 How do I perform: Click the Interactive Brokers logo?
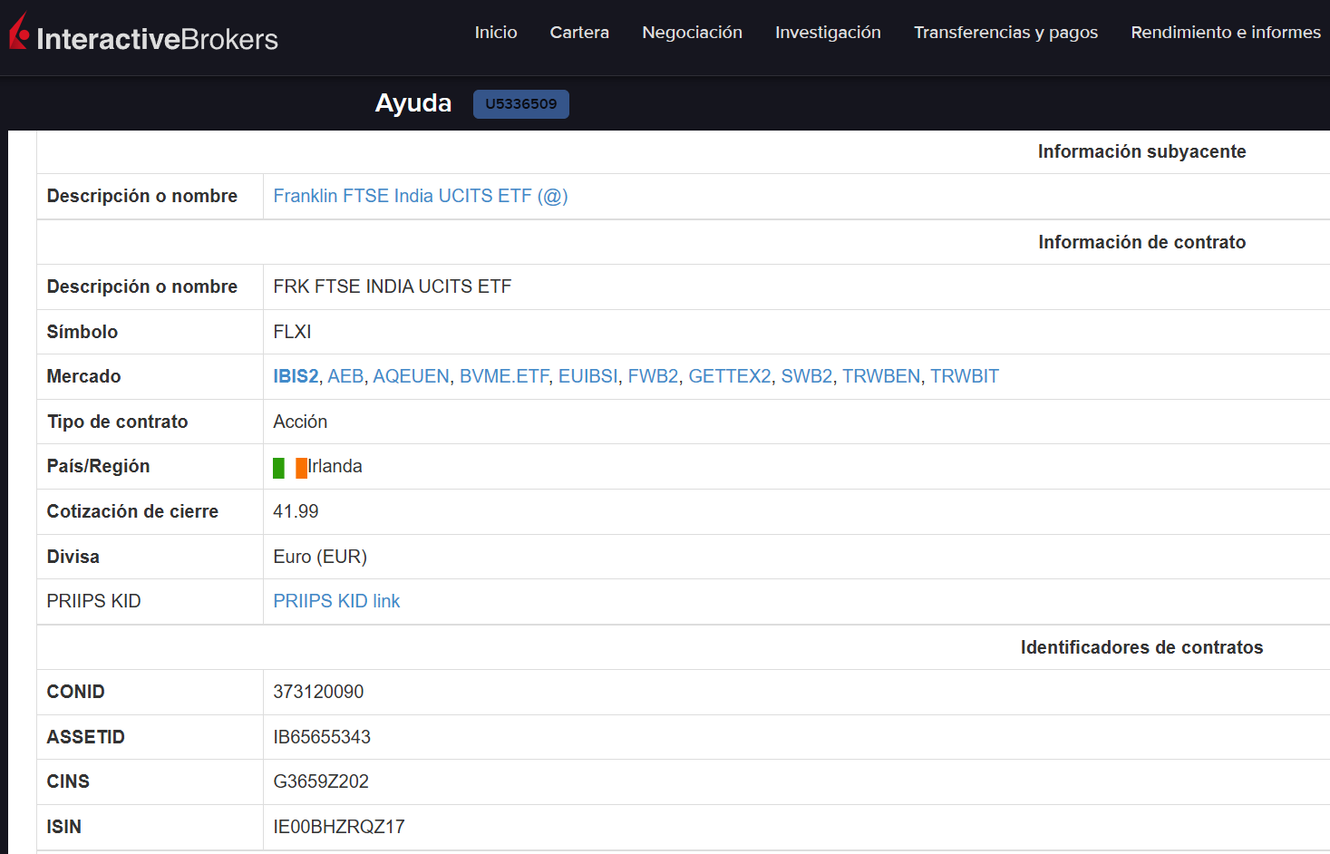point(143,34)
